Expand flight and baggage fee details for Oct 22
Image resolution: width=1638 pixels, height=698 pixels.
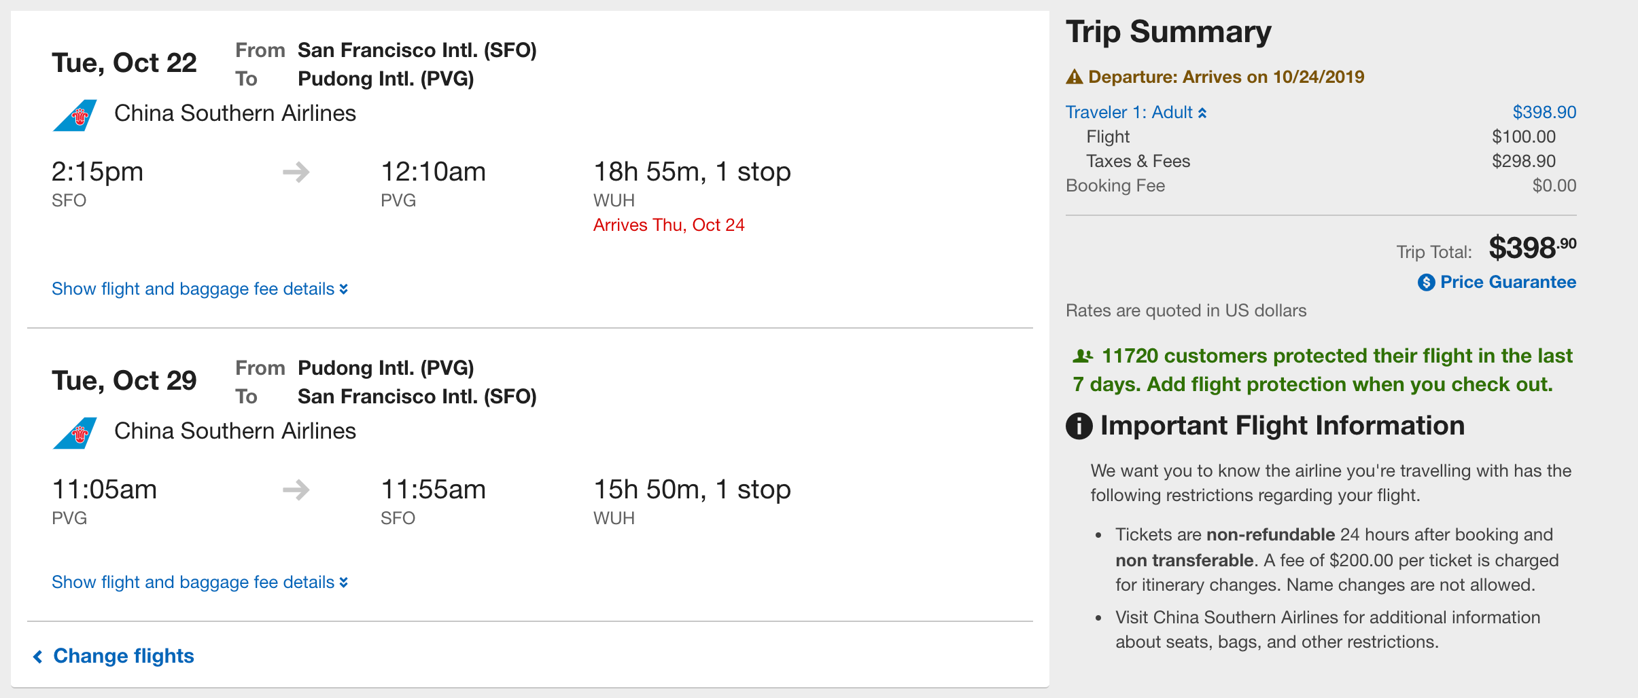200,289
